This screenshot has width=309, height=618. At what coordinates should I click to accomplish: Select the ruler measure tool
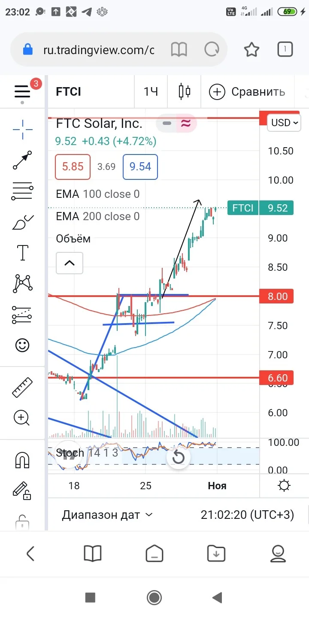(22, 387)
